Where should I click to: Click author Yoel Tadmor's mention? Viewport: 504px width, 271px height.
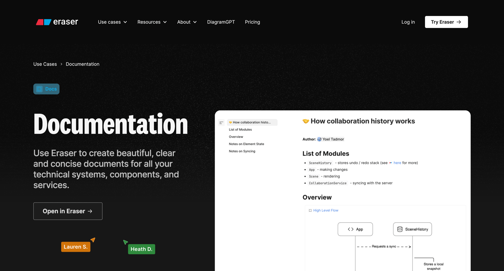(x=330, y=139)
